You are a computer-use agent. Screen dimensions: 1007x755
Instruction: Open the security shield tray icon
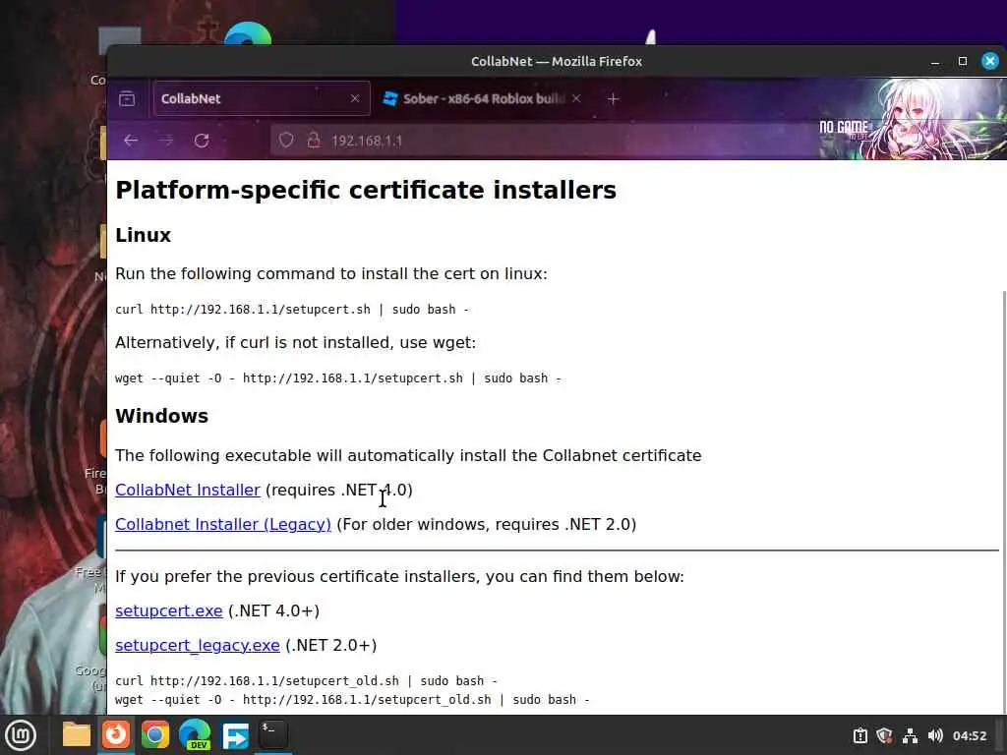[x=884, y=735]
